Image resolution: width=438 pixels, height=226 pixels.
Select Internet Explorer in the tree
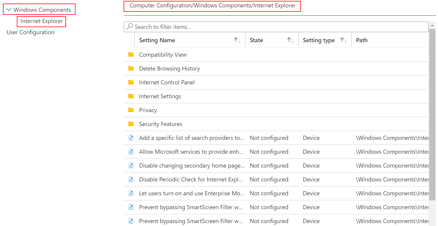[x=42, y=21]
